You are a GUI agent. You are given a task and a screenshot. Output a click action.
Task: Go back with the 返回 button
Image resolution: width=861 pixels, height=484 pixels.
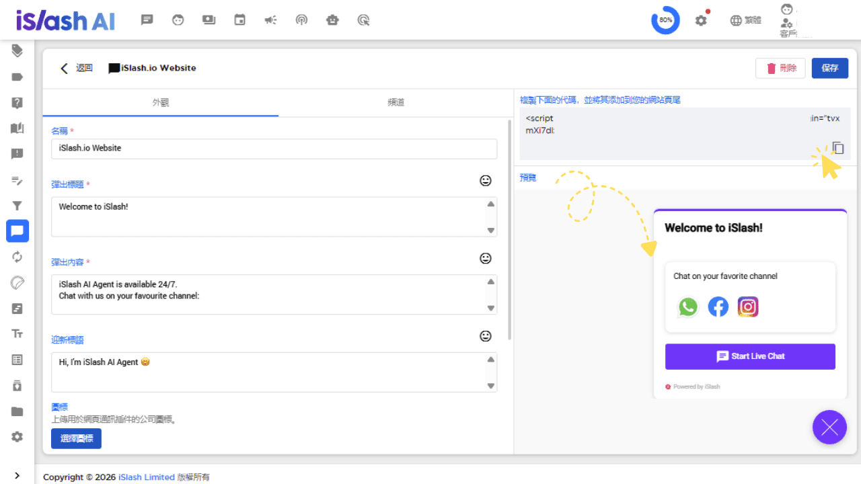[76, 68]
